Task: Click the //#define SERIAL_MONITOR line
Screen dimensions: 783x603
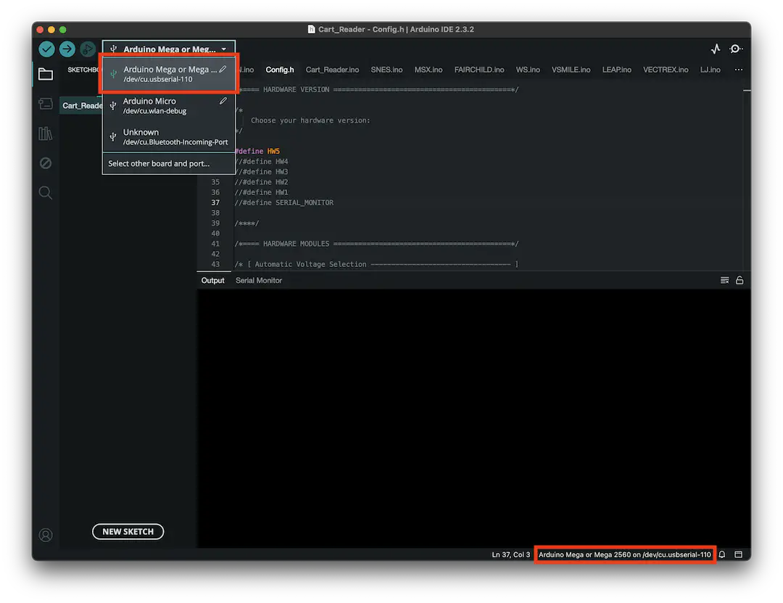Action: point(284,202)
